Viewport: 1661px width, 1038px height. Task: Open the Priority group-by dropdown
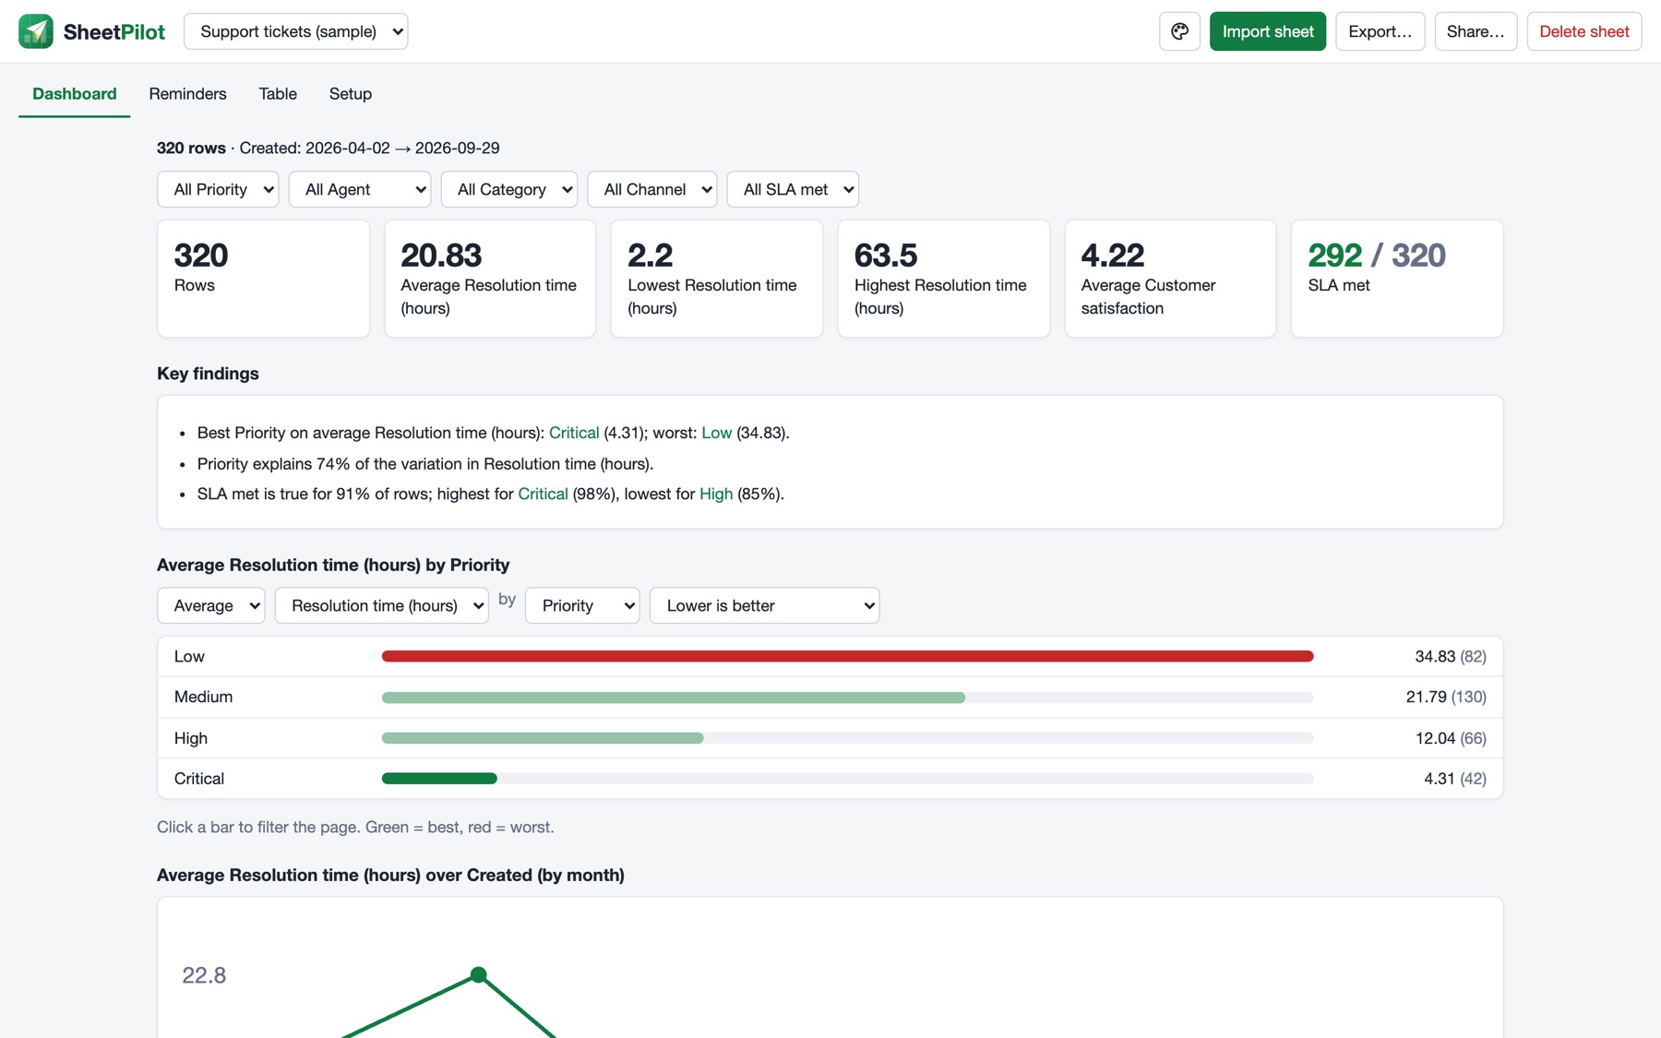tap(582, 605)
